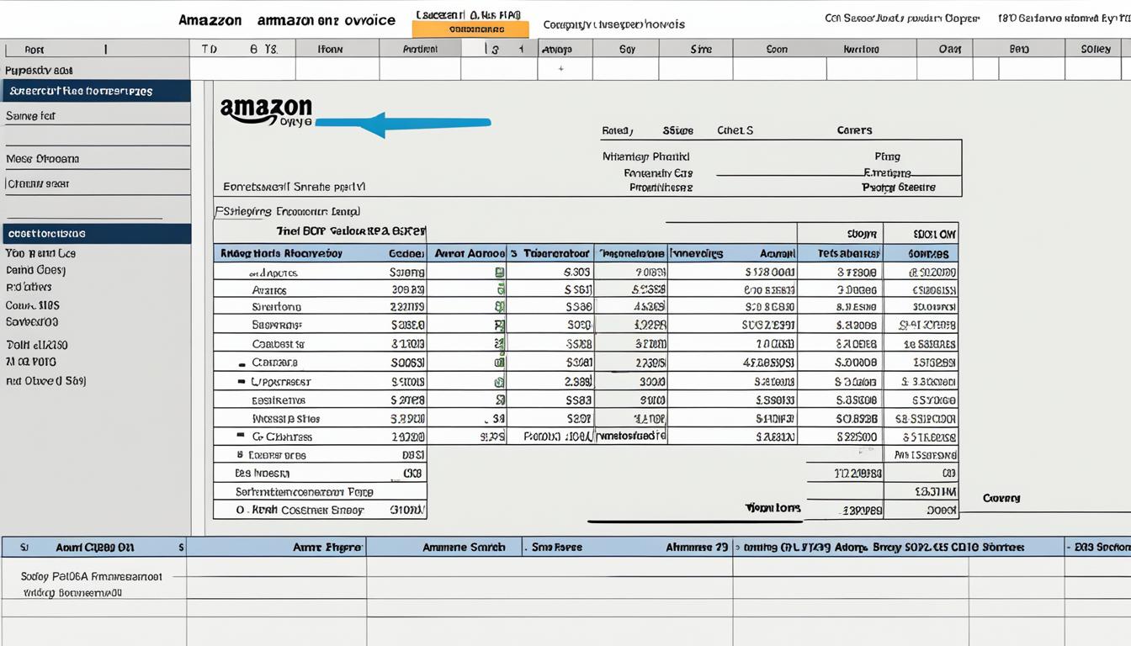
Task: Click the 'Mese Otsoana' sidebar entry
Action: pos(43,158)
